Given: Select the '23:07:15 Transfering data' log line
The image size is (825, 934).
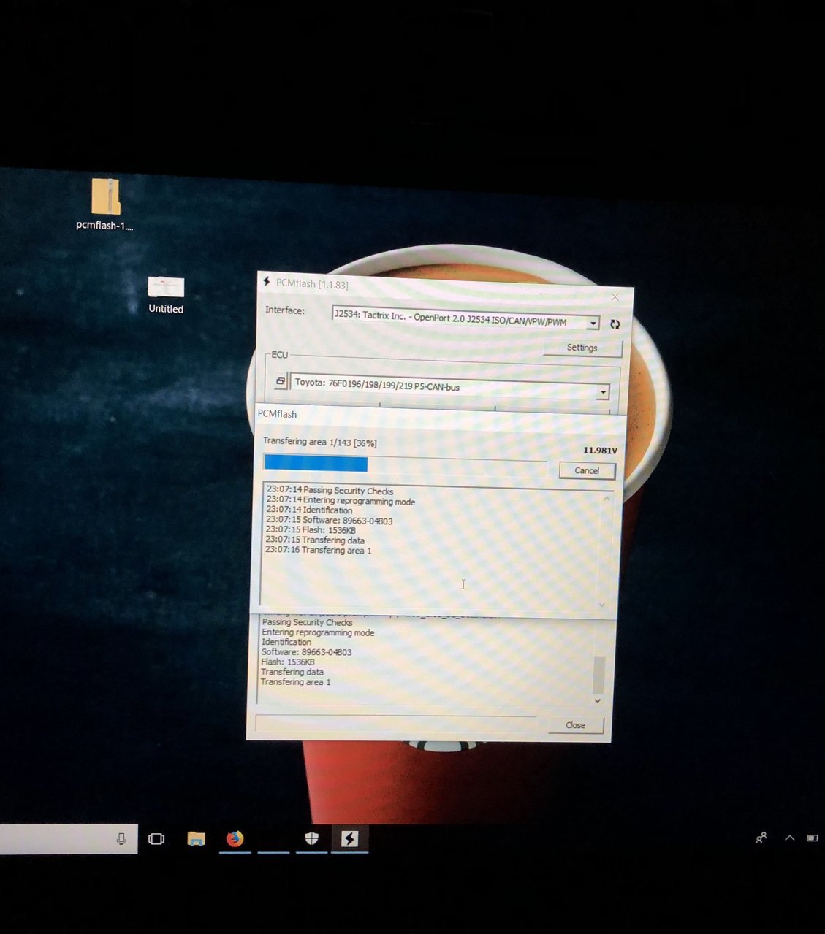Looking at the screenshot, I should 315,540.
